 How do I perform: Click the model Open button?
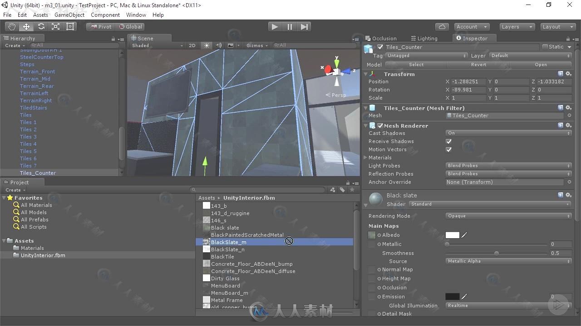coord(541,65)
